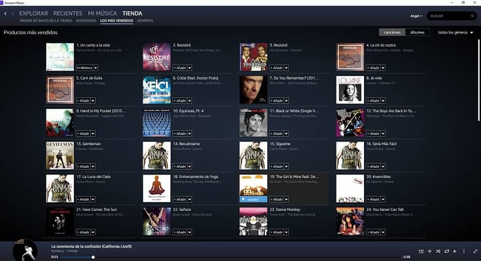Open the Gentleman album cover
Screen dimensions: 481x261
coord(60,155)
